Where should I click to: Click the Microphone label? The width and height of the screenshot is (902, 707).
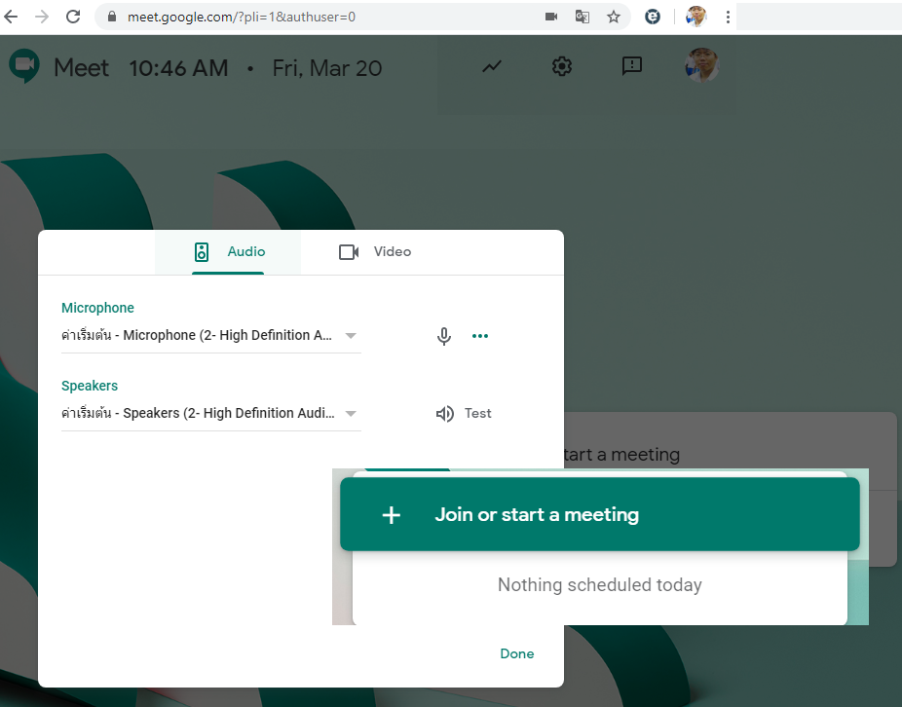pos(97,308)
